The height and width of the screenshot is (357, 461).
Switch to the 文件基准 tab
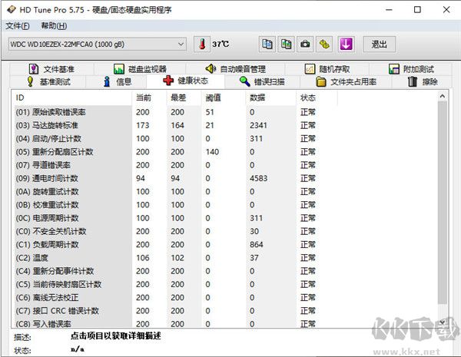click(51, 69)
